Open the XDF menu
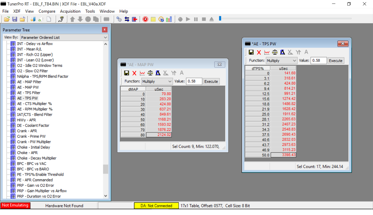Image resolution: width=373 pixels, height=215 pixels. point(17,11)
